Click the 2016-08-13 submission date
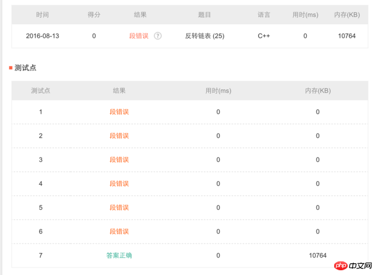 [x=42, y=36]
